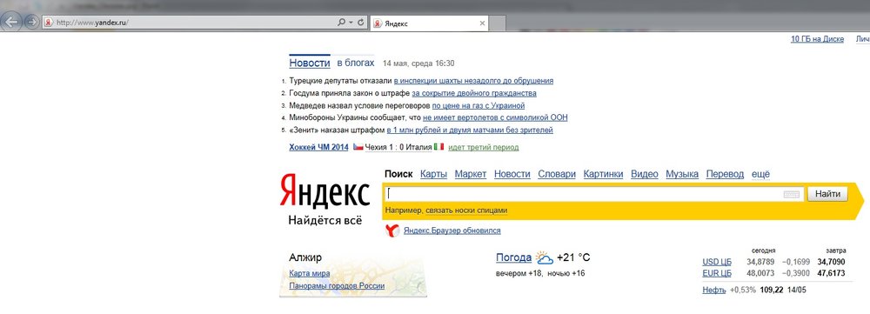Open Нефть oil price link
Viewport: 870px width, 314px height.
tap(714, 291)
